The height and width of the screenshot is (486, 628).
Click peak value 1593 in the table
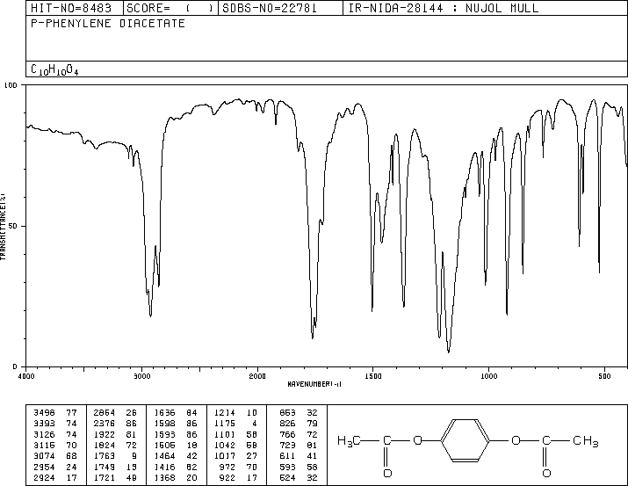pyautogui.click(x=164, y=434)
